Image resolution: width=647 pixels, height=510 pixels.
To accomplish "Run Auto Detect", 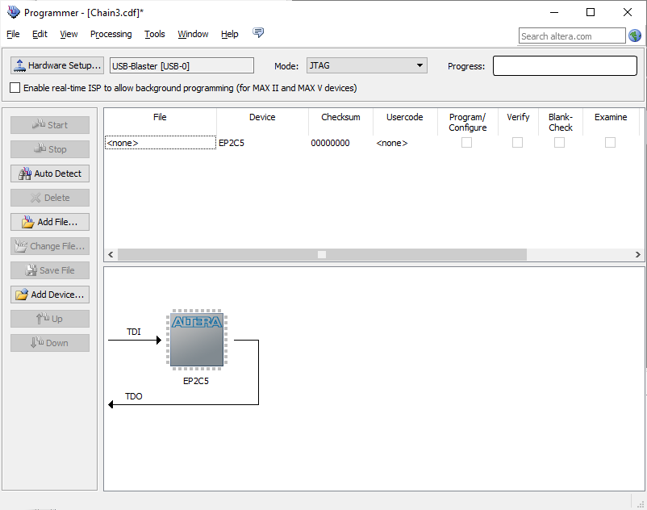I will coord(50,173).
